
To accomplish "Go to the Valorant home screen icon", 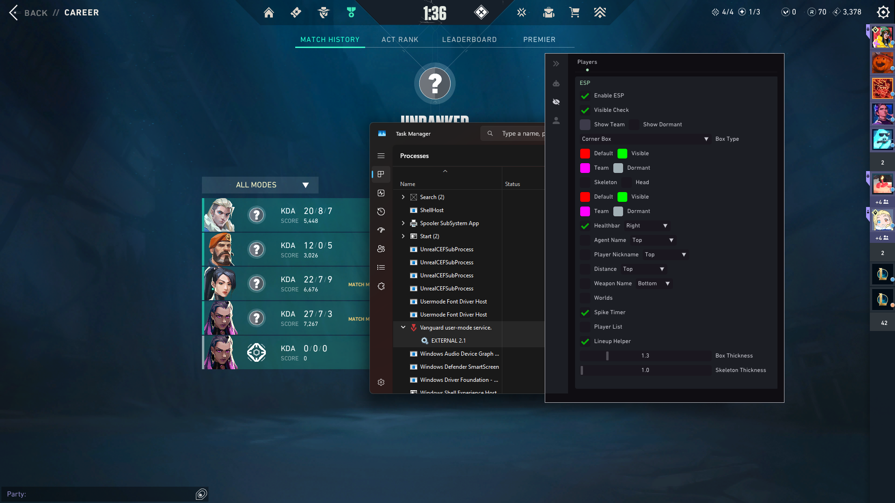I will tap(269, 13).
